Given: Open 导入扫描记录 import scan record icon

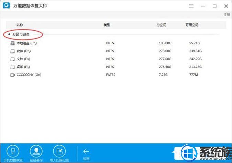Looking at the screenshot, I should click(59, 151).
